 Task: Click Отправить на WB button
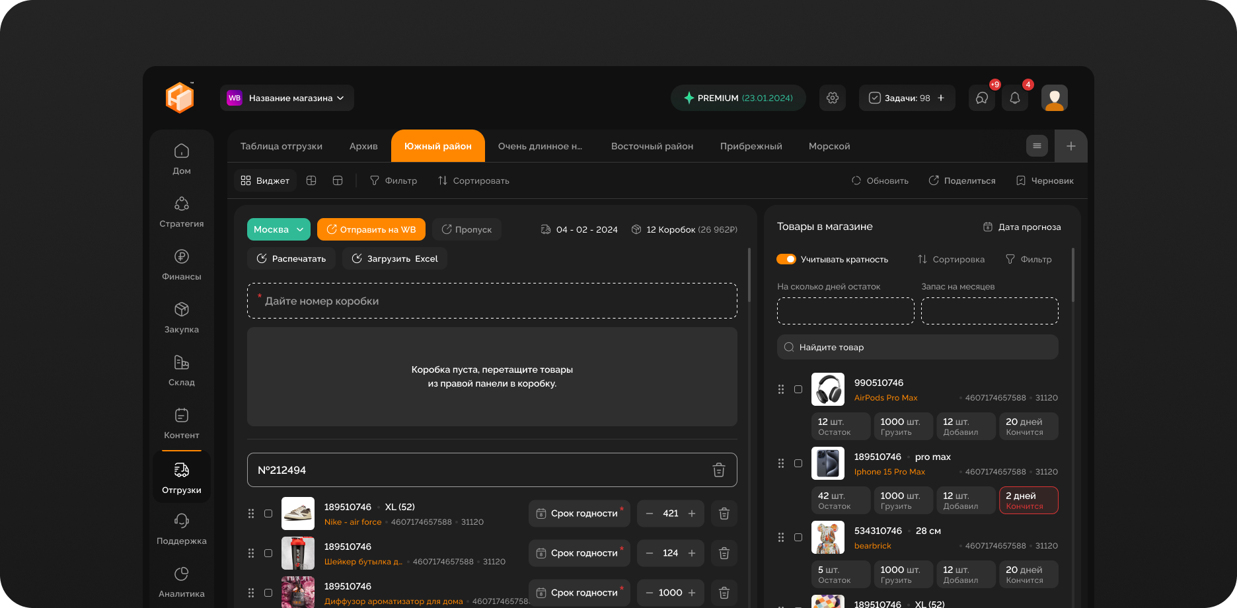point(371,229)
